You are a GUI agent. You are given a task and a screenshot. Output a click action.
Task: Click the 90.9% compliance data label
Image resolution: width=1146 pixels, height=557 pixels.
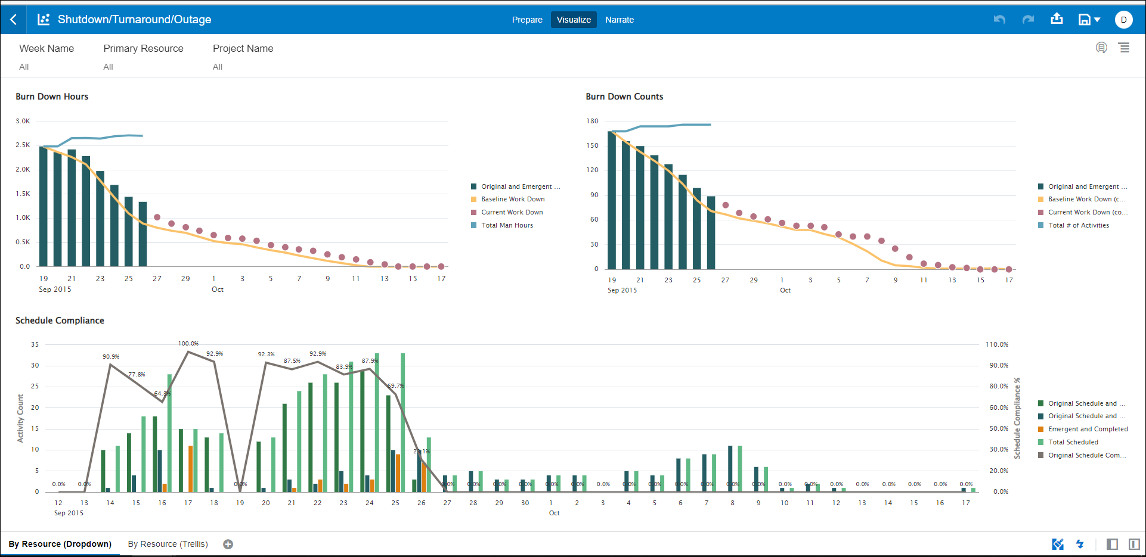110,357
